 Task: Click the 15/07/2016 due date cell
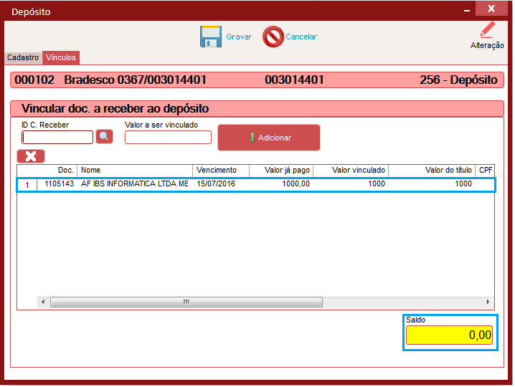[221, 183]
